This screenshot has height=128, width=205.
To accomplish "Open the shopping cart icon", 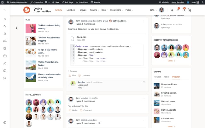I will click(190, 10).
